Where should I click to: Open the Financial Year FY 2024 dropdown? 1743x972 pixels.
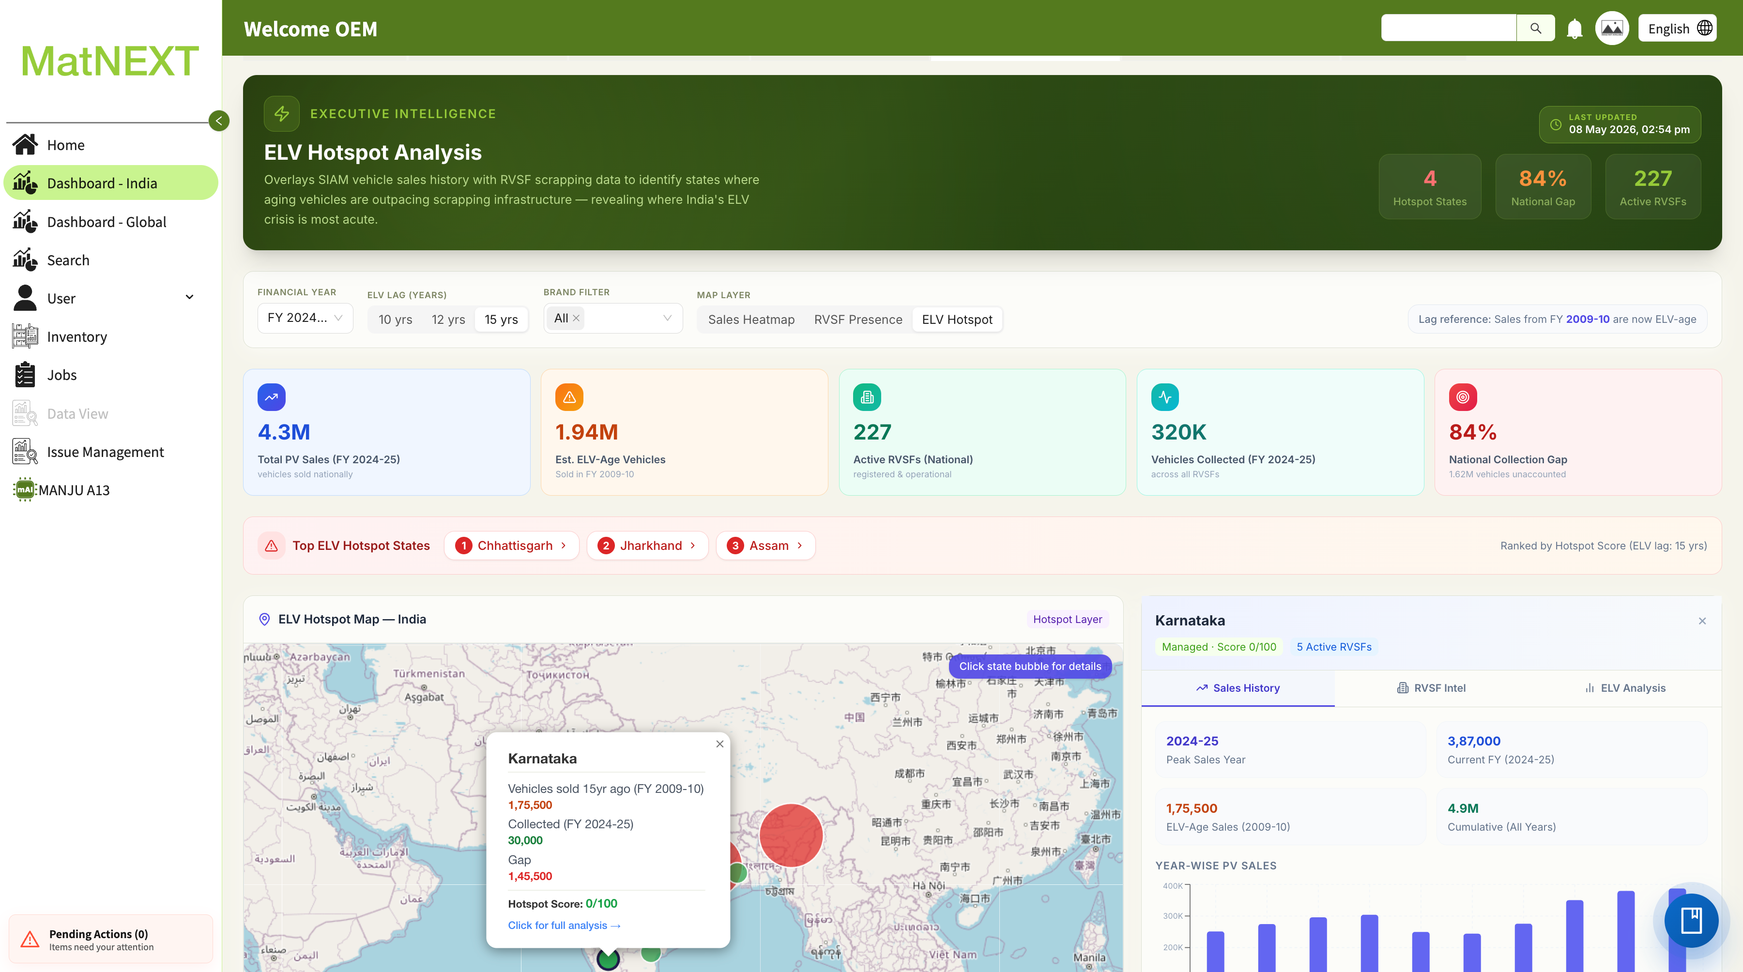tap(305, 318)
